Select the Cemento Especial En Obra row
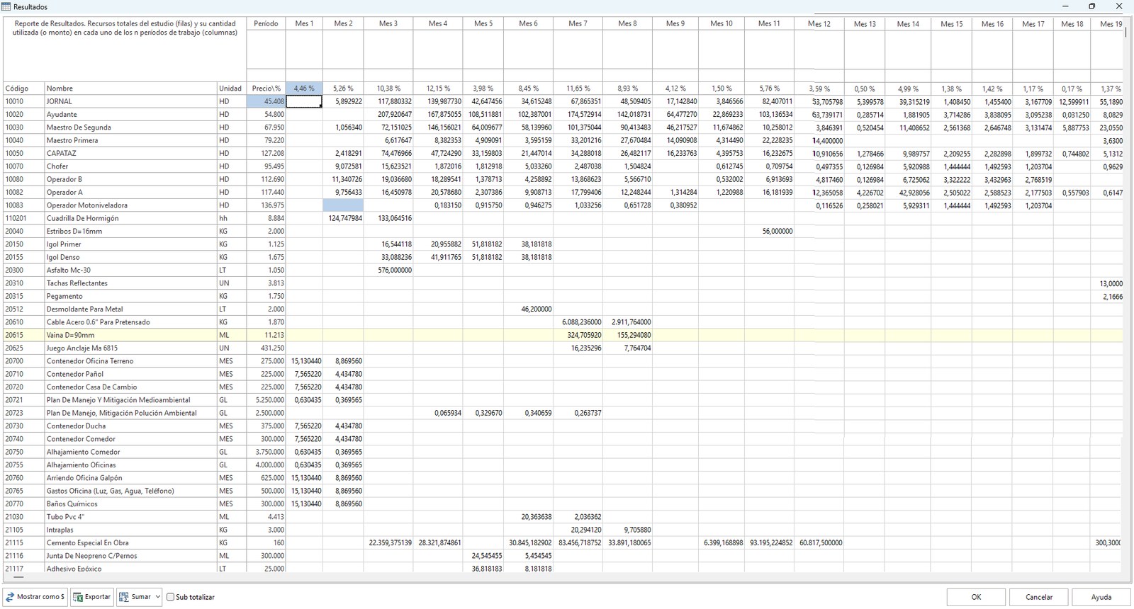1134x609 pixels. coord(562,542)
